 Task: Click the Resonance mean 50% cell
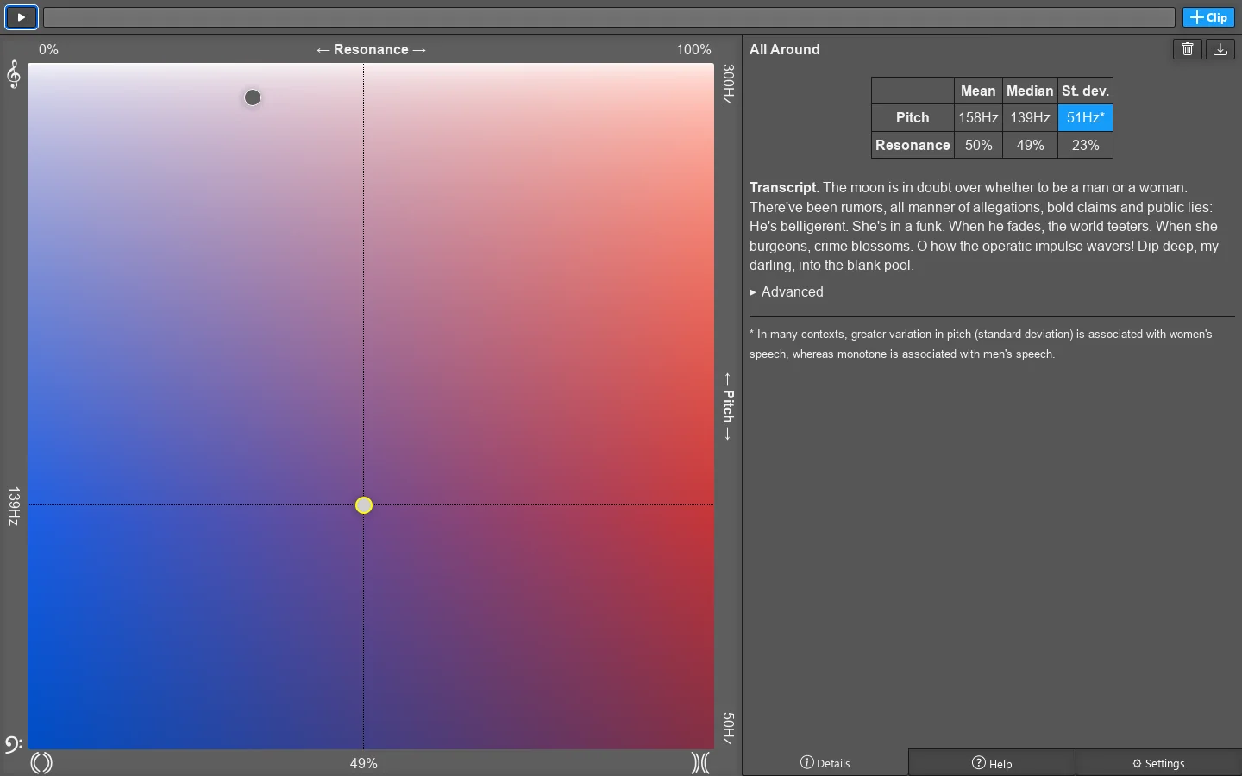coord(978,145)
